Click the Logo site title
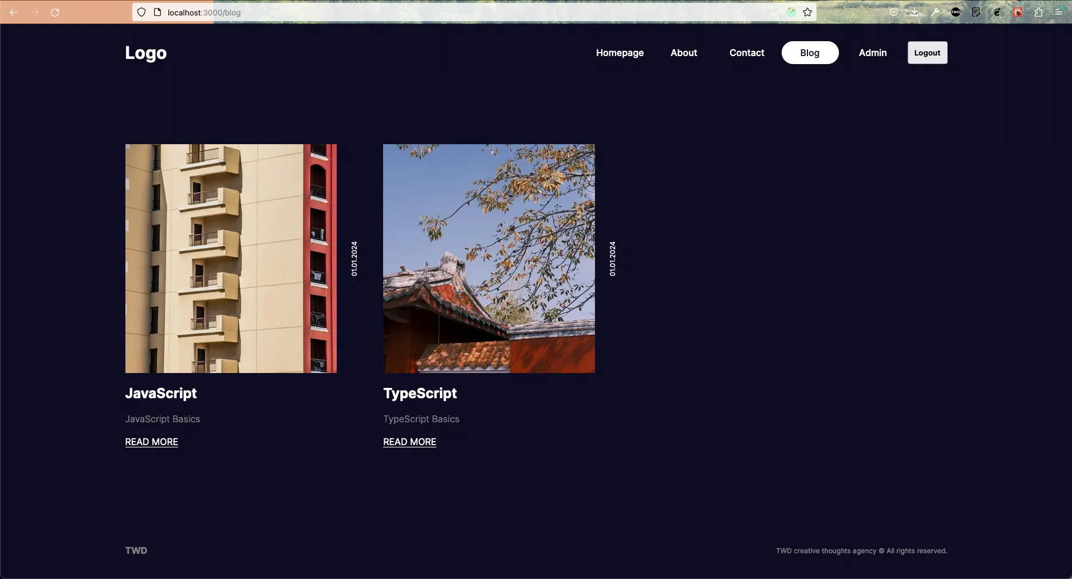Screen dimensions: 1072x579 click(x=145, y=53)
